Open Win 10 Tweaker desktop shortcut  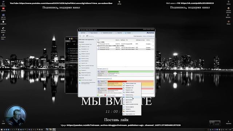3,16
